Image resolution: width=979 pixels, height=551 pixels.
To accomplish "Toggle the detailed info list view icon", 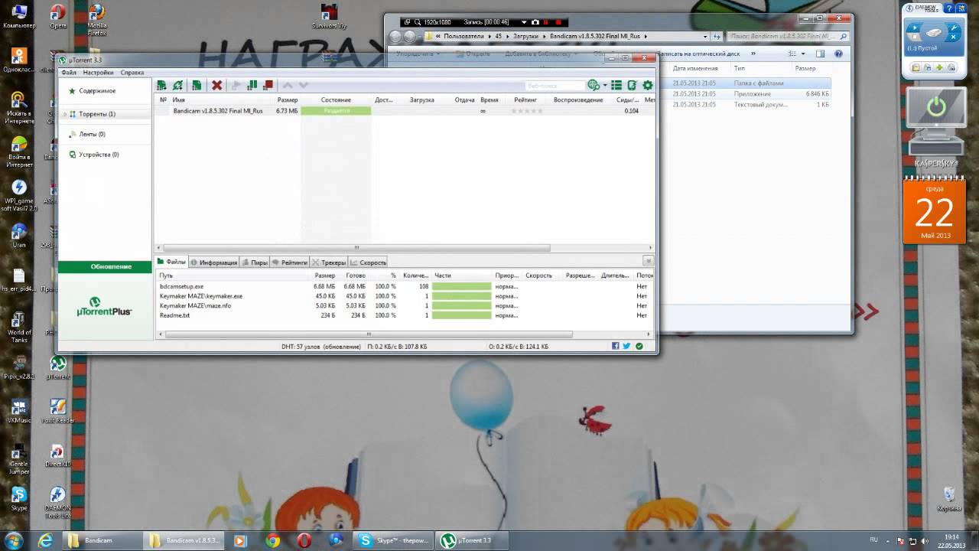I will pyautogui.click(x=616, y=85).
